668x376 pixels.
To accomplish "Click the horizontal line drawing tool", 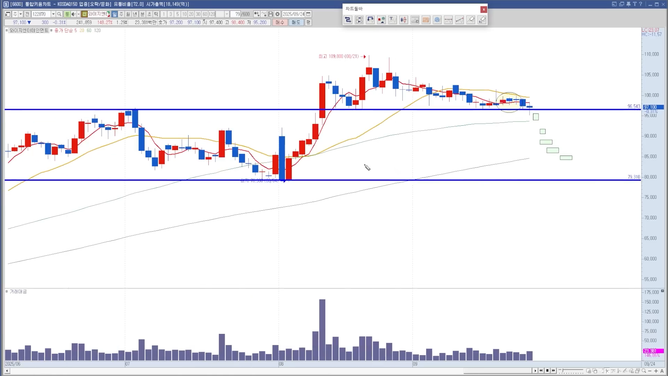I will [448, 20].
